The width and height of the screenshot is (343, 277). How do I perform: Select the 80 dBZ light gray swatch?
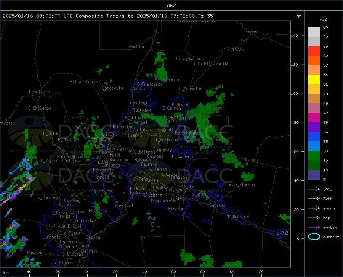click(314, 32)
